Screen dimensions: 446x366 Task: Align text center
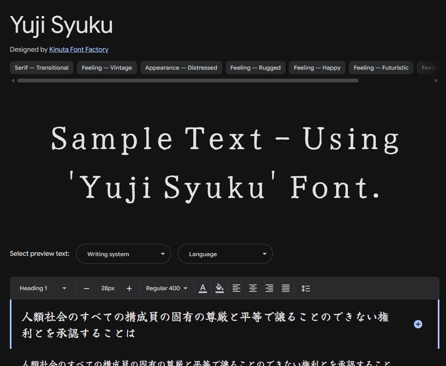tap(253, 288)
